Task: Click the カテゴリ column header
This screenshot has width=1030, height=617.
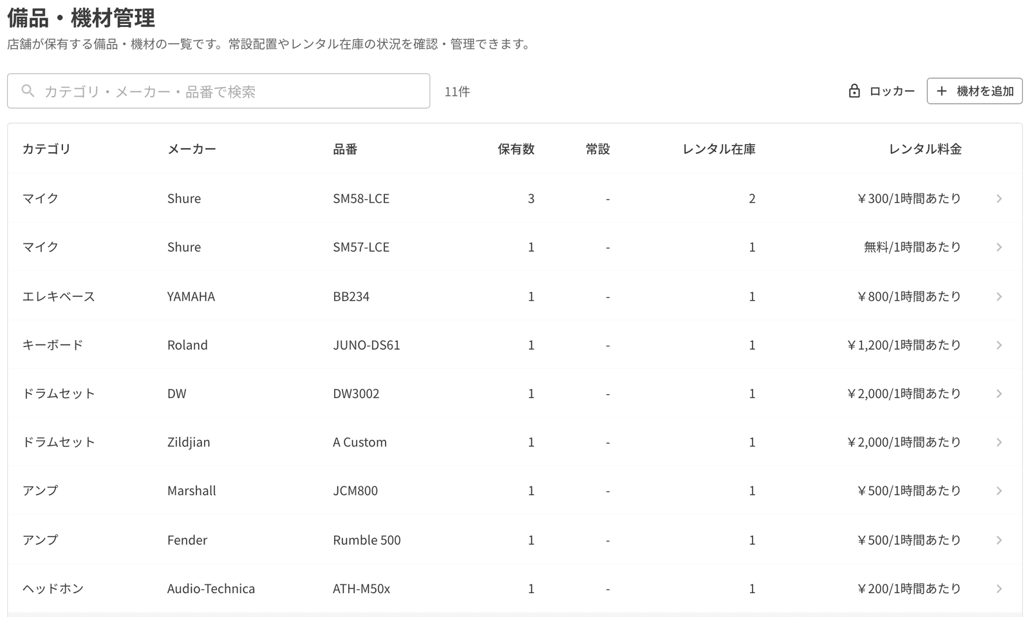Action: tap(46, 149)
